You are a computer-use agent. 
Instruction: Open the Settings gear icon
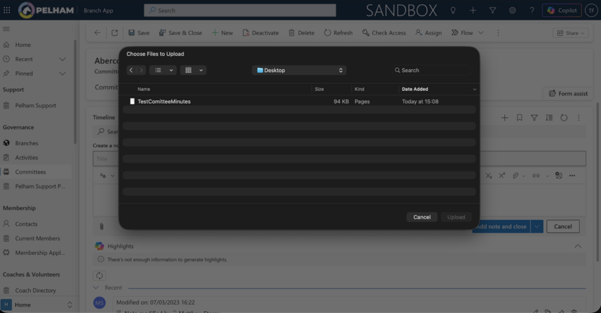point(512,10)
